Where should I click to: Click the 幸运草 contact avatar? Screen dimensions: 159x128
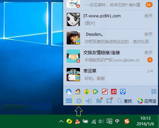[73, 75]
